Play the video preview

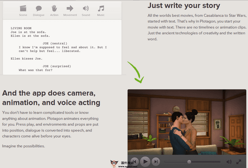tap(145, 162)
